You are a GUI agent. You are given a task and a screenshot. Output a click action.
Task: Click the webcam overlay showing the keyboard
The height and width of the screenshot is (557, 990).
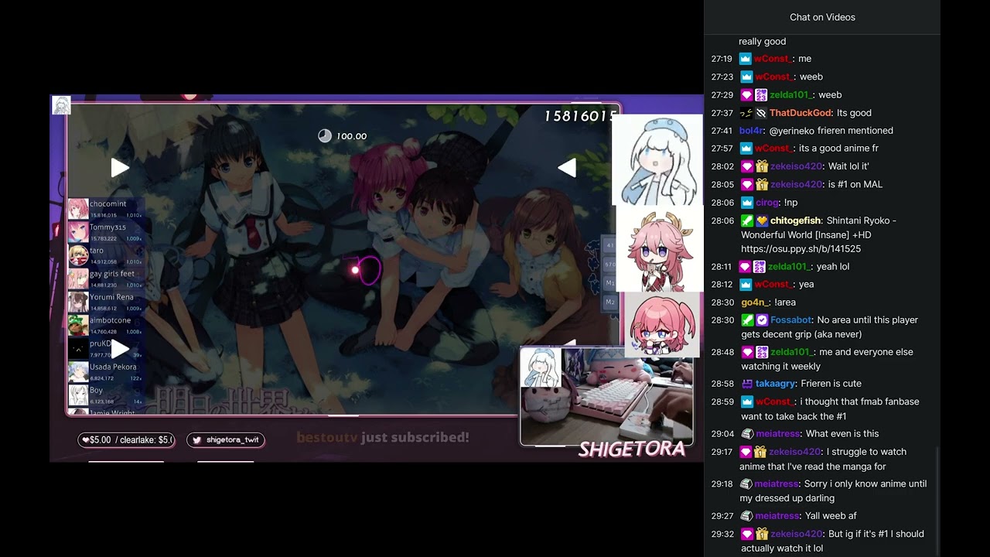(606, 396)
